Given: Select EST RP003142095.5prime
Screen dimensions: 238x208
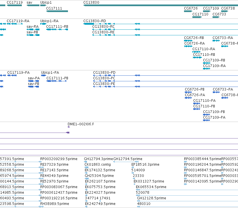Looking at the screenshot, I should (202, 181).
